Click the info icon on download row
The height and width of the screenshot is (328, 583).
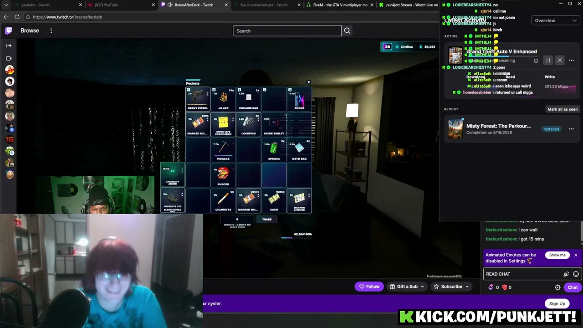click(536, 61)
